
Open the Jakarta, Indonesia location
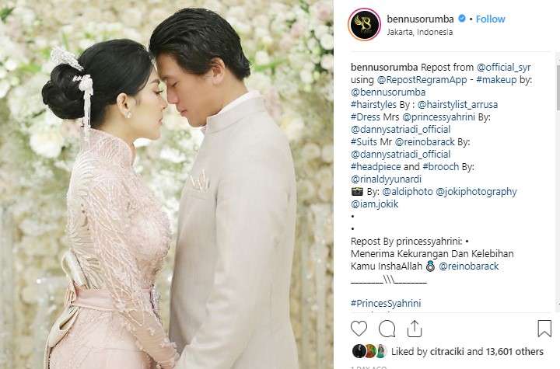pos(420,32)
